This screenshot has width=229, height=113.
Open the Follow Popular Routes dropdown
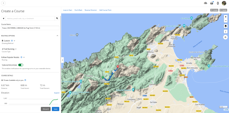[24, 57]
